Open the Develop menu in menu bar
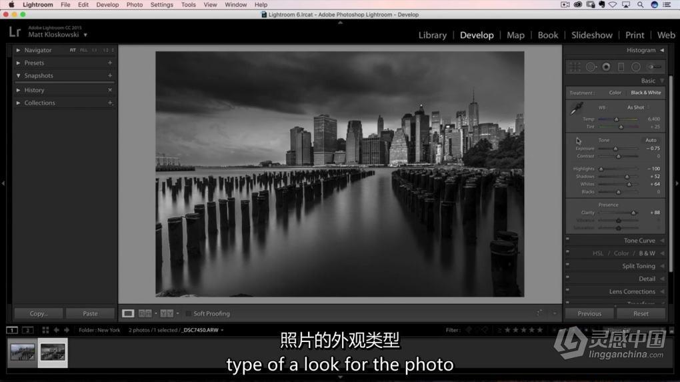 [x=107, y=5]
